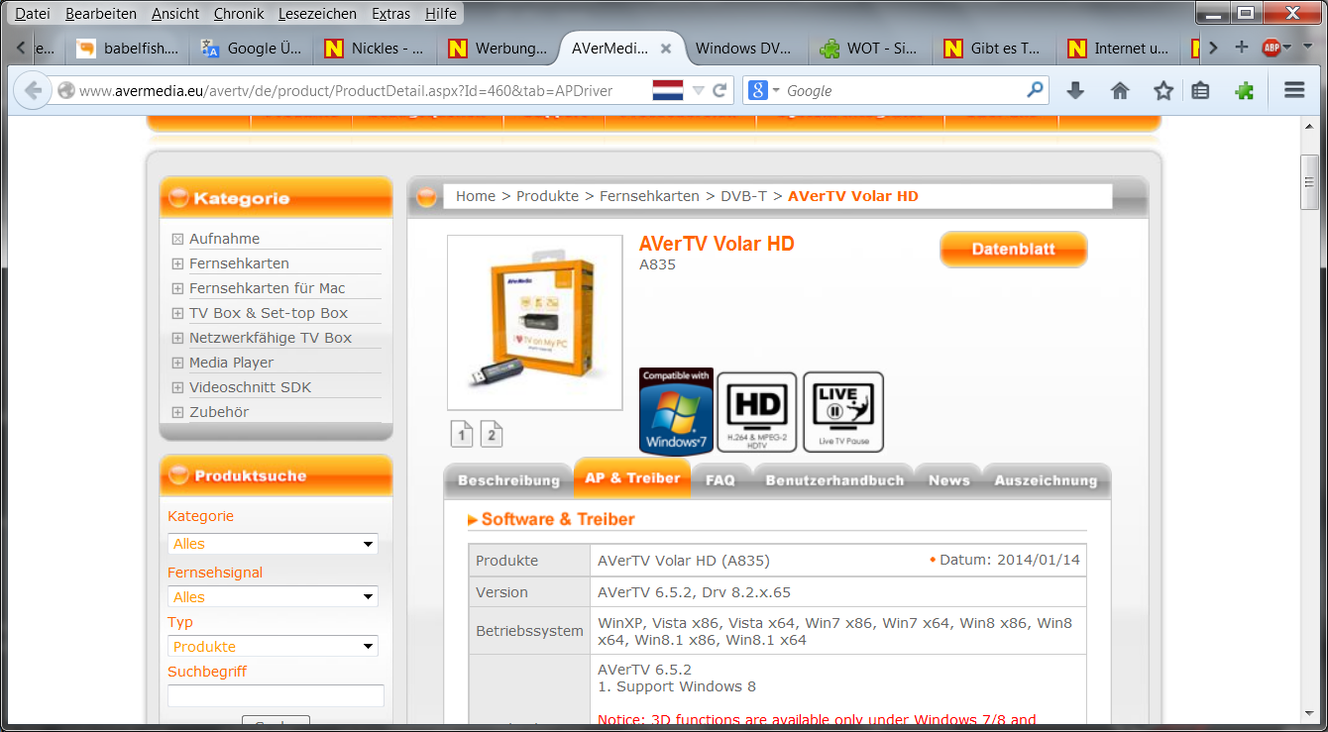This screenshot has width=1328, height=732.
Task: Click the AVerTV Volar HD product thumbnail
Action: tap(534, 323)
